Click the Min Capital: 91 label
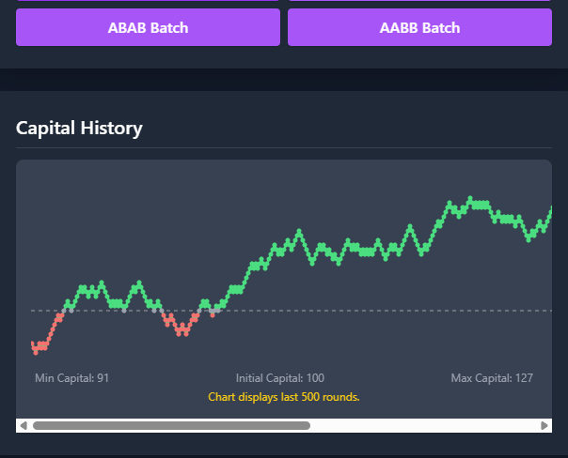This screenshot has height=458, width=568. pos(71,378)
